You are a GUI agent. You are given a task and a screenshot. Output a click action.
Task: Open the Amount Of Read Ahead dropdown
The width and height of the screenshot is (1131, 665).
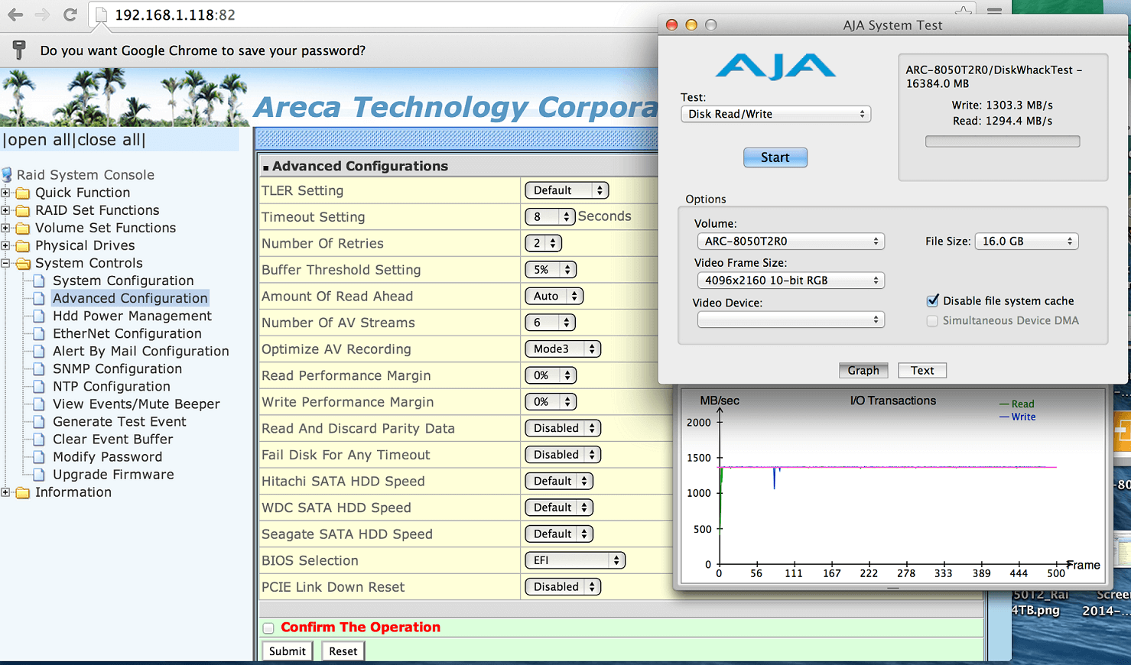pyautogui.click(x=554, y=296)
